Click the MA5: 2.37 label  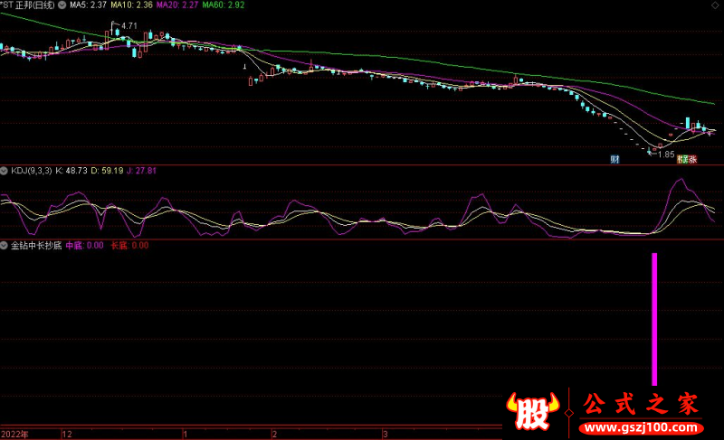88,5
